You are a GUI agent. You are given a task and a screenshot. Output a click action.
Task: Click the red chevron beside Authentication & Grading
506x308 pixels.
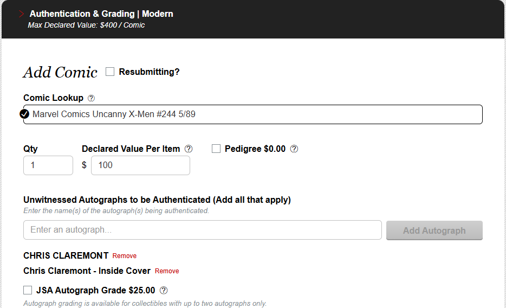pyautogui.click(x=21, y=14)
